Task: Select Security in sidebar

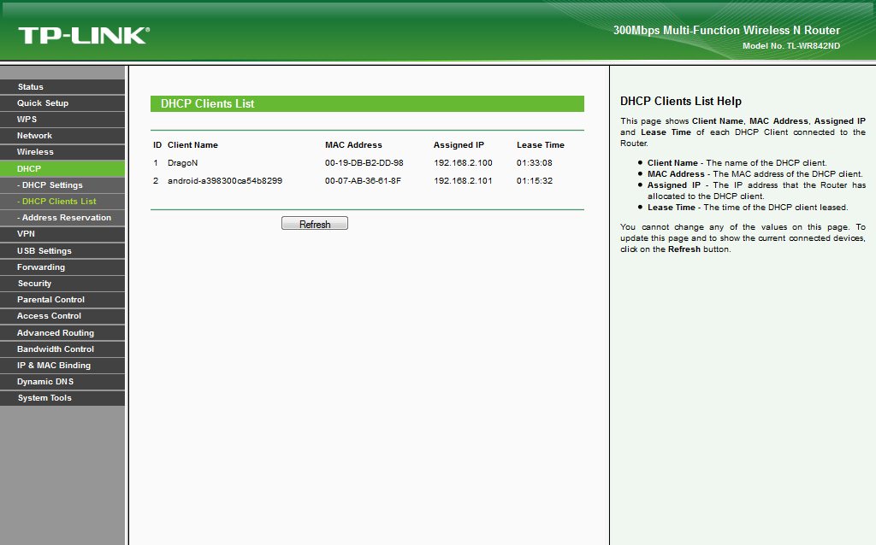Action: point(62,284)
